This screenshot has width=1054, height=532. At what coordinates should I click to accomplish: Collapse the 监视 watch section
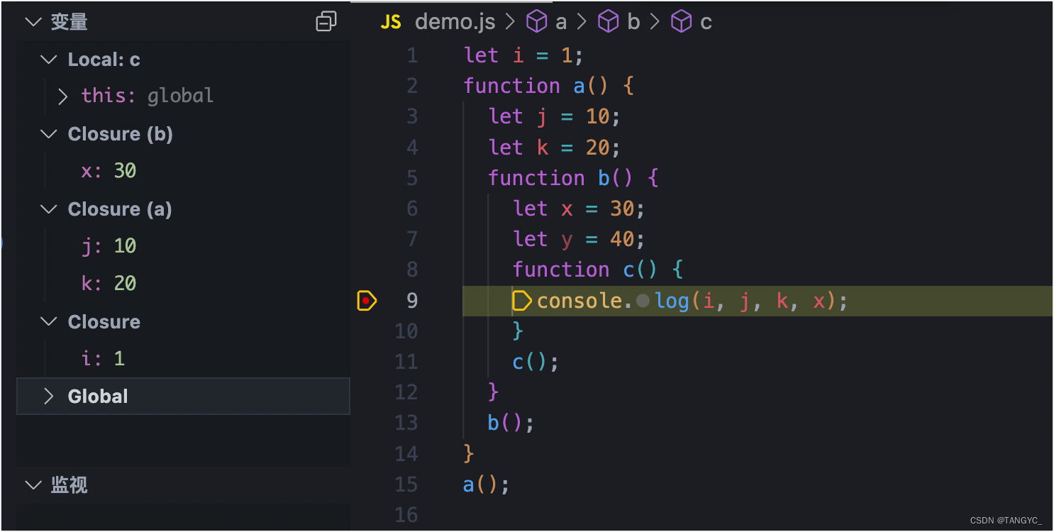[x=33, y=485]
